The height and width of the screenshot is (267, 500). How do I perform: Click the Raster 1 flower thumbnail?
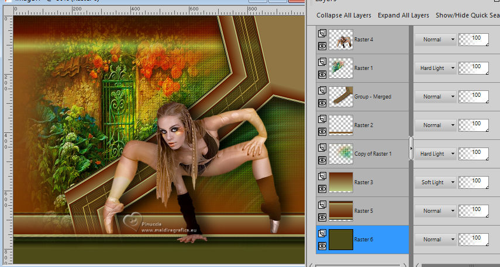341,68
